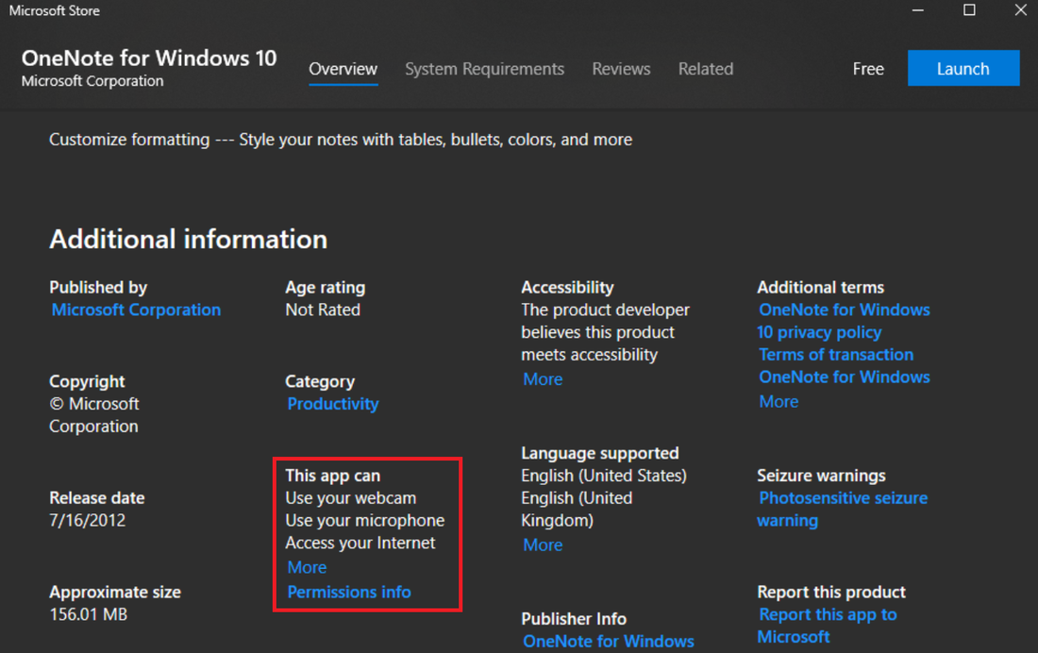This screenshot has height=653, width=1038.
Task: Maximize the Microsoft Store window
Action: 969,10
